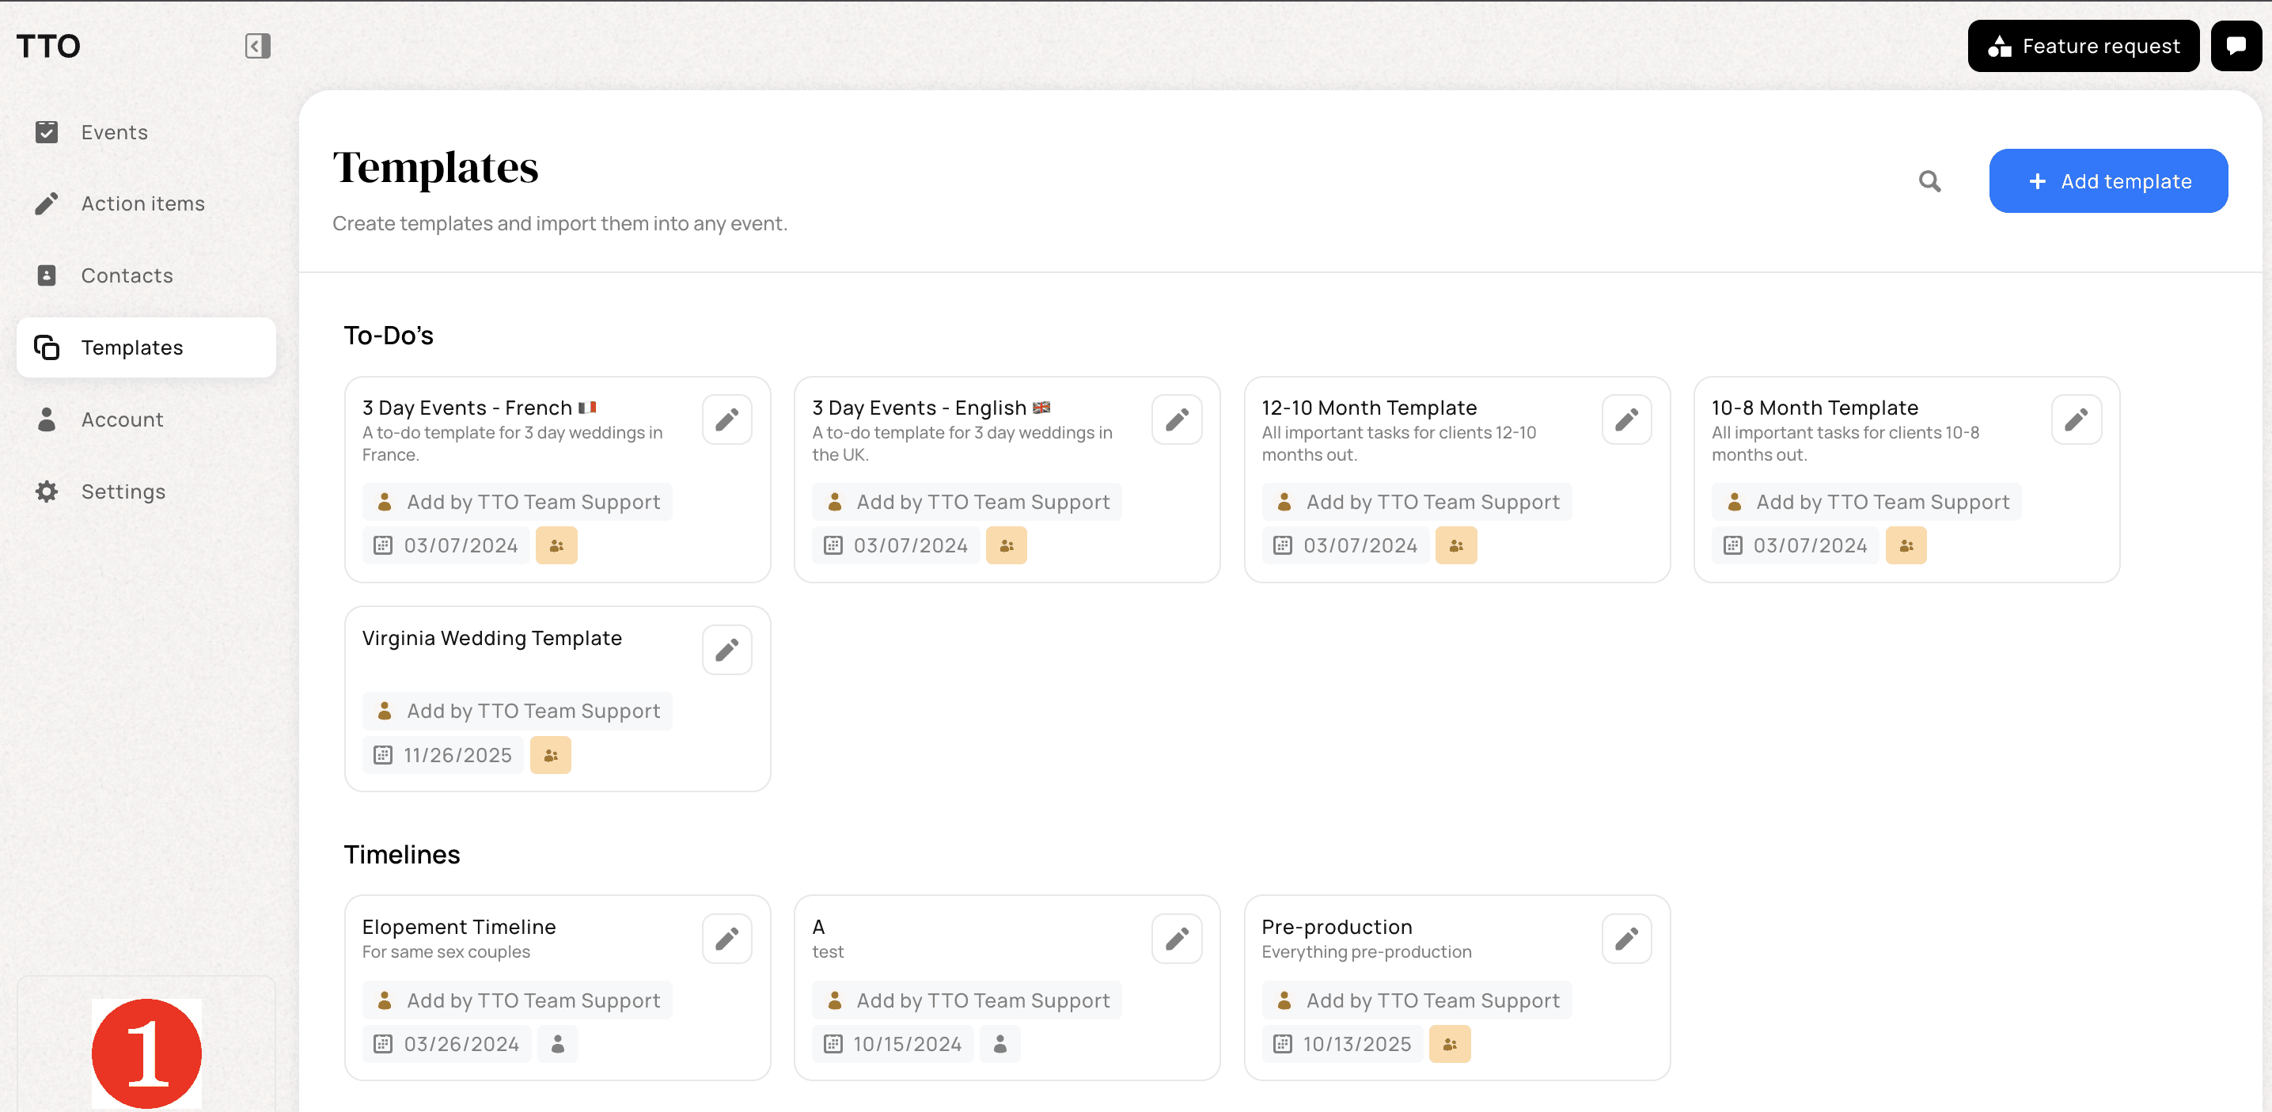Open Contacts in the sidebar

pos(146,276)
